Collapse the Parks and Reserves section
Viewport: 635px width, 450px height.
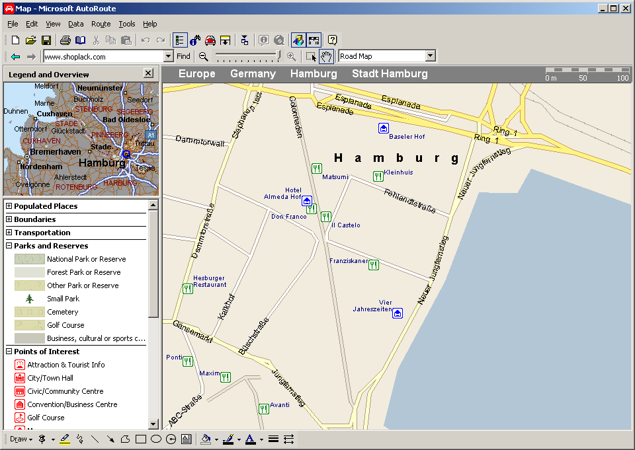pos(9,246)
